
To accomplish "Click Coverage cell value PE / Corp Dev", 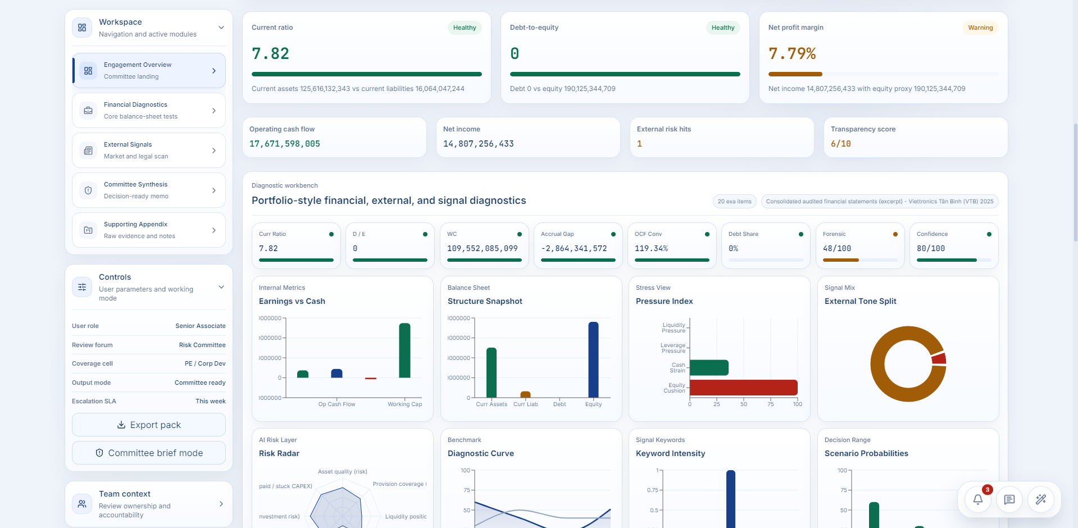I will pyautogui.click(x=205, y=363).
